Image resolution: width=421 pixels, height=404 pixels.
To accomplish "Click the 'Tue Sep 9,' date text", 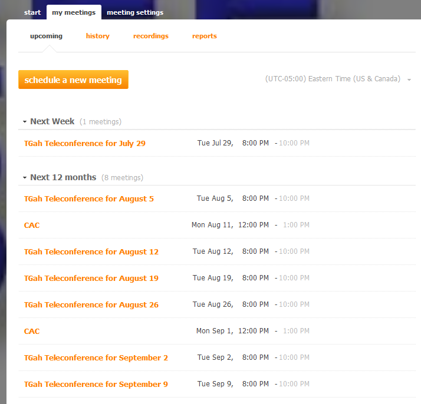I will pyautogui.click(x=215, y=384).
